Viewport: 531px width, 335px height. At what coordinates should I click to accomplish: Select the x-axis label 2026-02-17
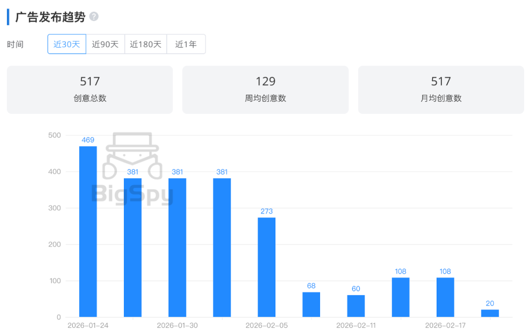tap(445, 325)
